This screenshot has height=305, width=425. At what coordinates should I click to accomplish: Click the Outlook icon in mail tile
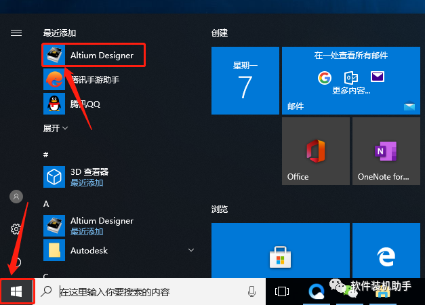(x=351, y=78)
